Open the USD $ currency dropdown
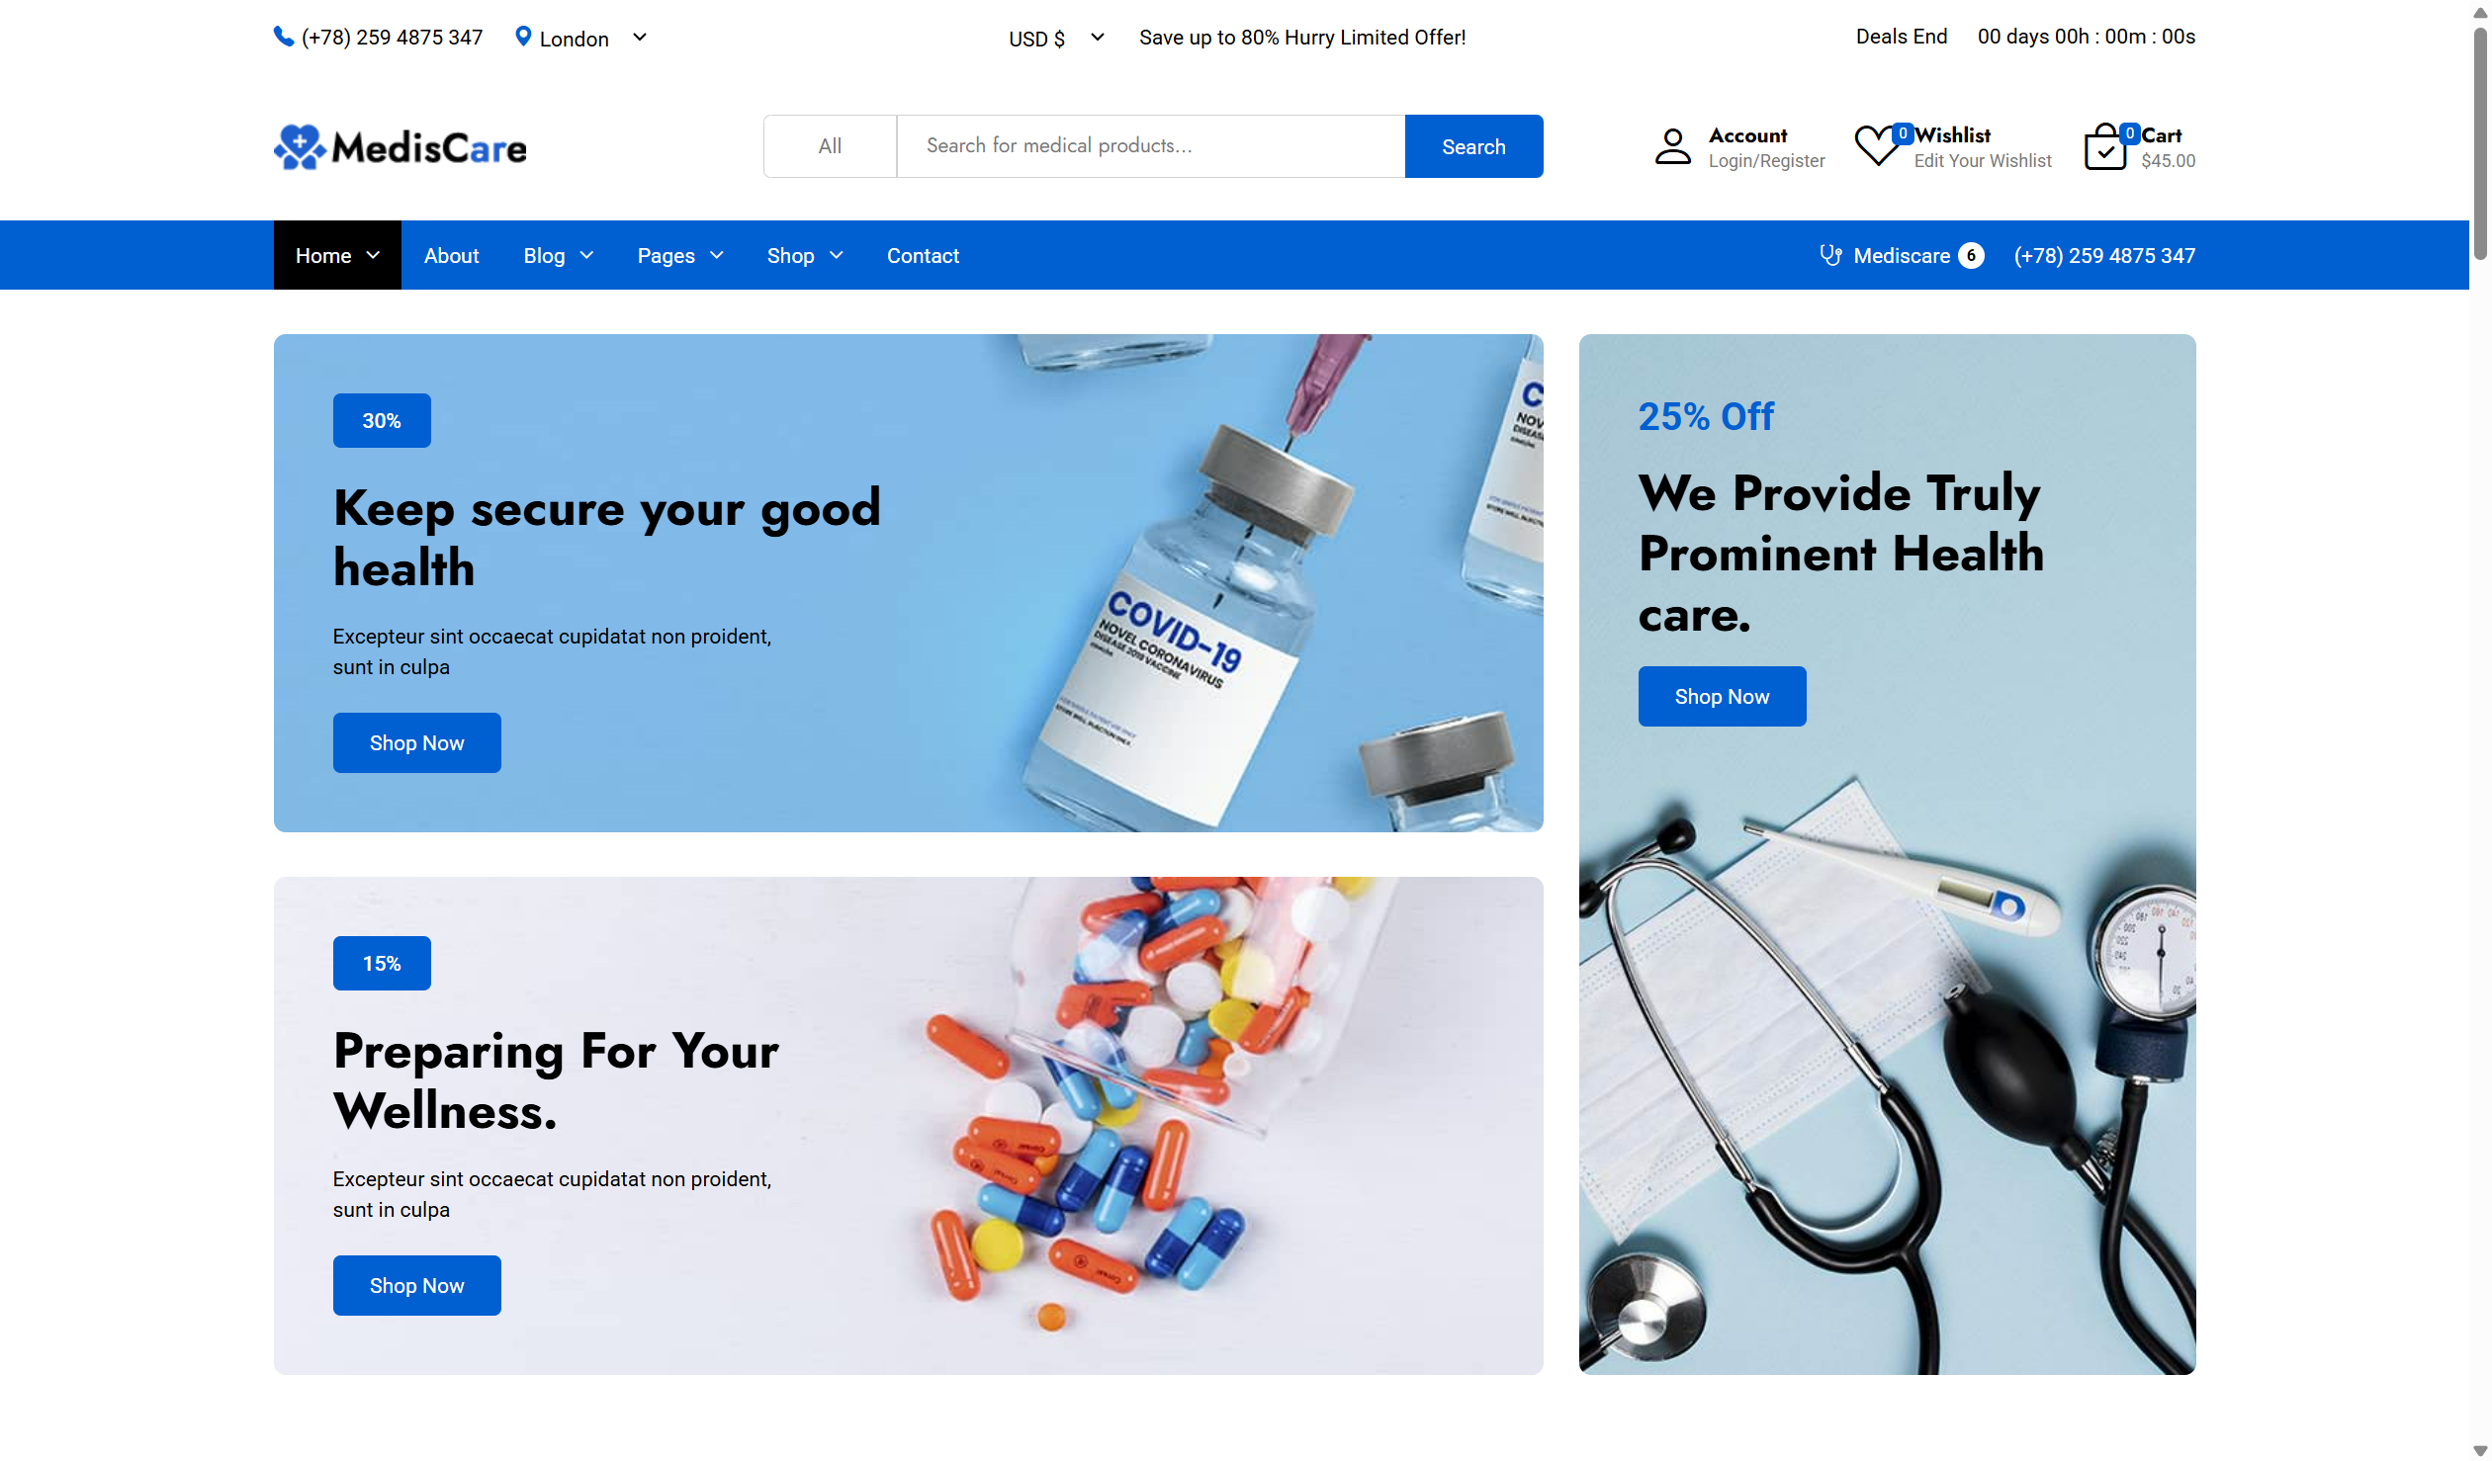Image resolution: width=2492 pixels, height=1461 pixels. click(1055, 38)
